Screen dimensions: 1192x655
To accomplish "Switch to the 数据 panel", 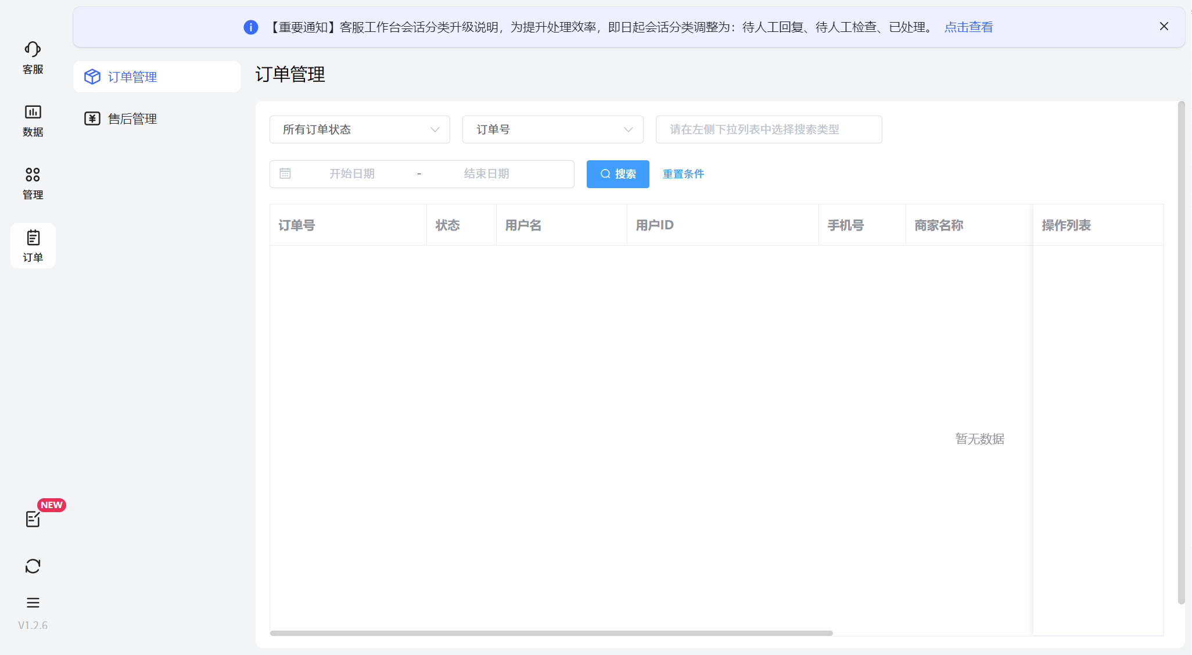I will [x=33, y=121].
